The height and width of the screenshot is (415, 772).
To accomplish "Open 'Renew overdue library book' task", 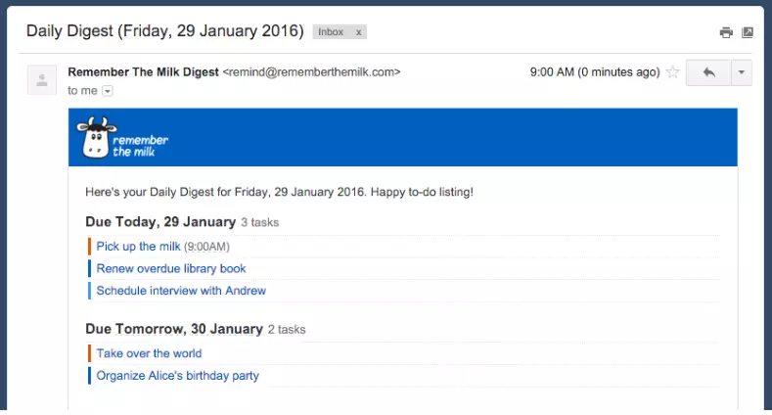I will (171, 268).
